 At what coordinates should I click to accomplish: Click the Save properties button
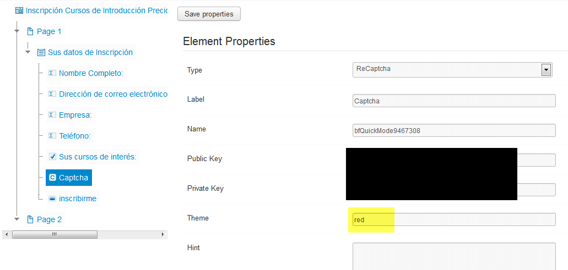click(209, 14)
